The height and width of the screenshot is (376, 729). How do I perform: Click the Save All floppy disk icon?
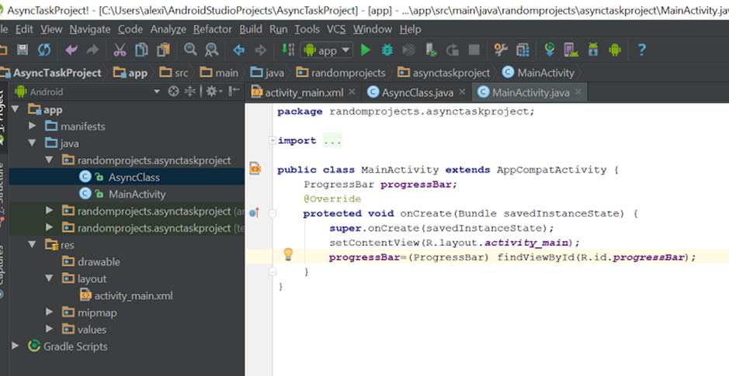[x=22, y=50]
